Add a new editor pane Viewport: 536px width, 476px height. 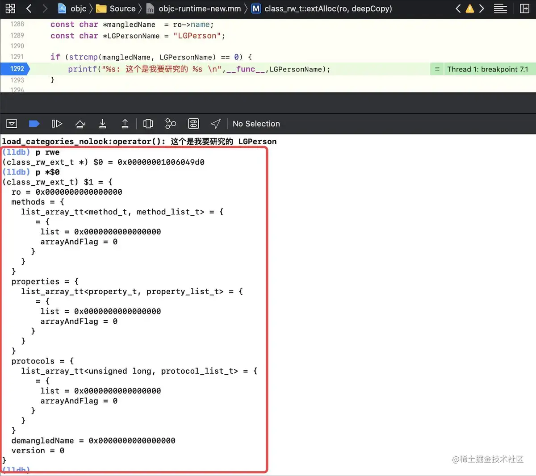click(524, 8)
